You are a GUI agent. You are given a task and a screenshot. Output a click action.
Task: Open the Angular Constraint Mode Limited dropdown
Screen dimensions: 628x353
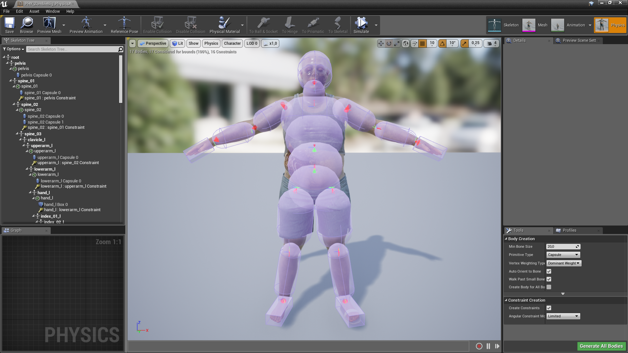pos(563,316)
